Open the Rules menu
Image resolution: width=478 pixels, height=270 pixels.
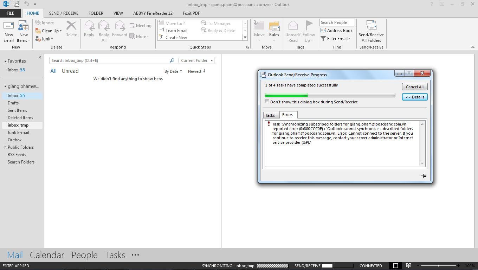(274, 31)
